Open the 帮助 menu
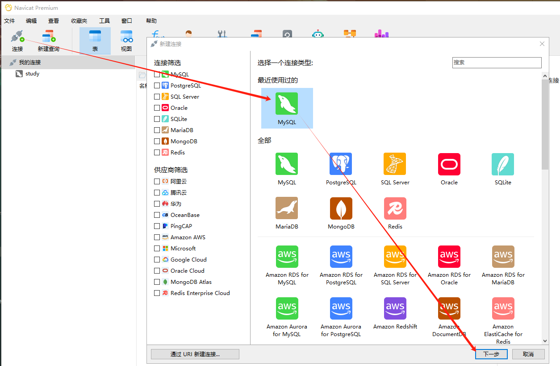560x366 pixels. point(151,21)
